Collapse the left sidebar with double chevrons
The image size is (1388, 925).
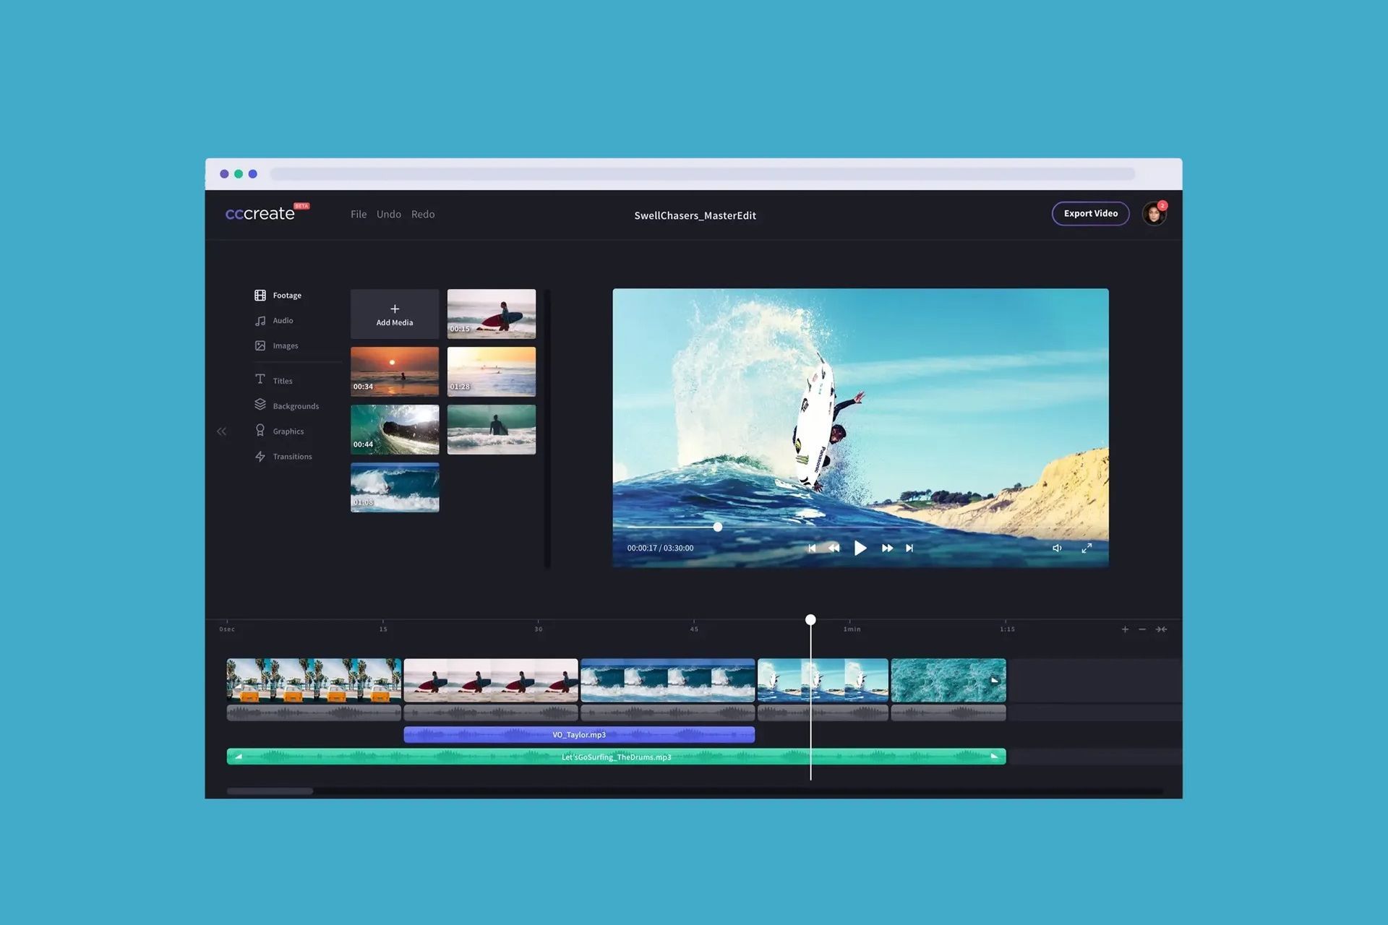pyautogui.click(x=222, y=431)
